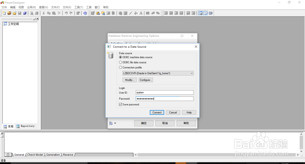Screen dimensions: 305x164
Task: Click the Cut scissors icon
Action: point(44,13)
